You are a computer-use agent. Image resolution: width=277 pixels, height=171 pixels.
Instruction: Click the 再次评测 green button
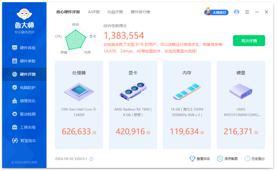248,40
